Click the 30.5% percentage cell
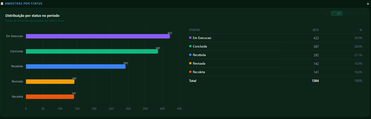 (358, 38)
